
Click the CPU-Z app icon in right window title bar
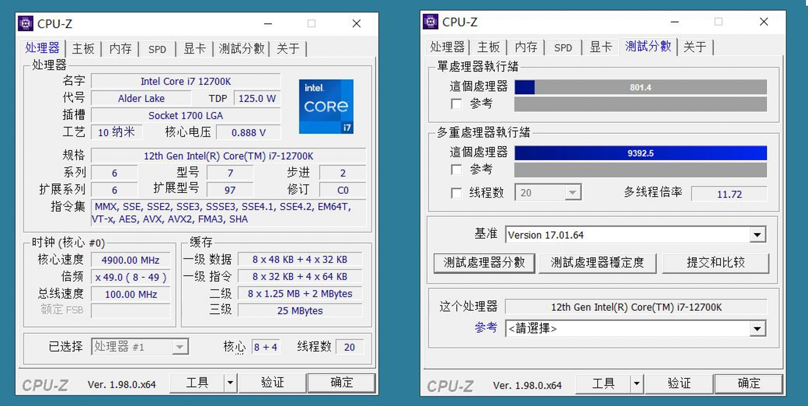coord(431,22)
